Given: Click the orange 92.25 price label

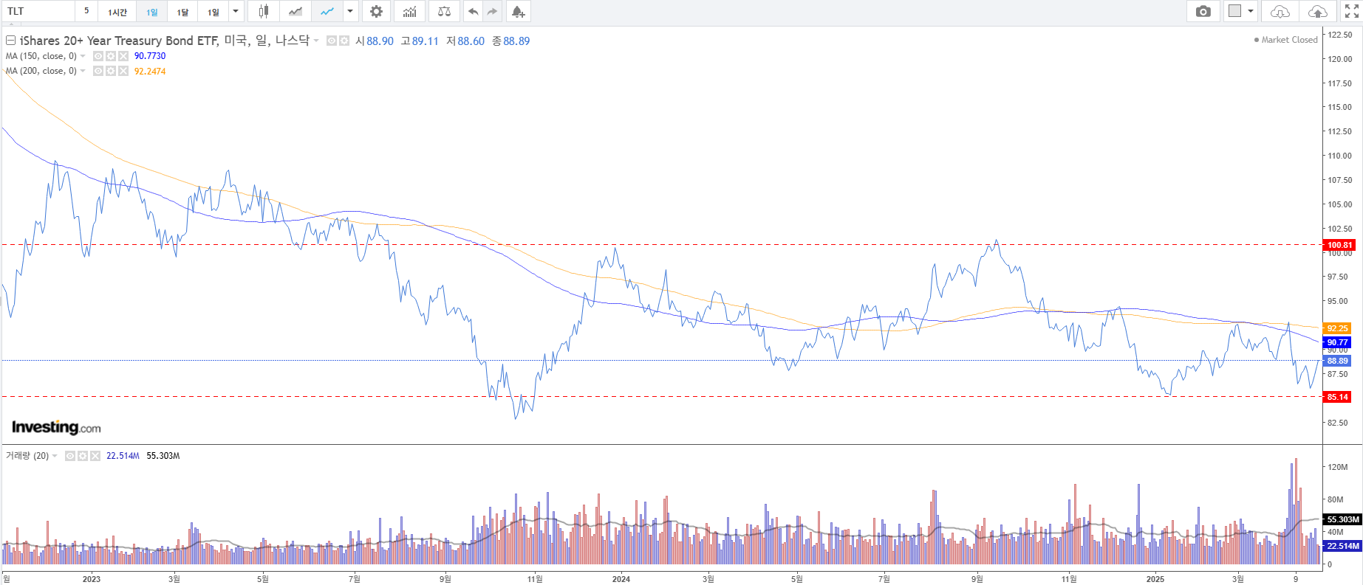Looking at the screenshot, I should 1337,328.
